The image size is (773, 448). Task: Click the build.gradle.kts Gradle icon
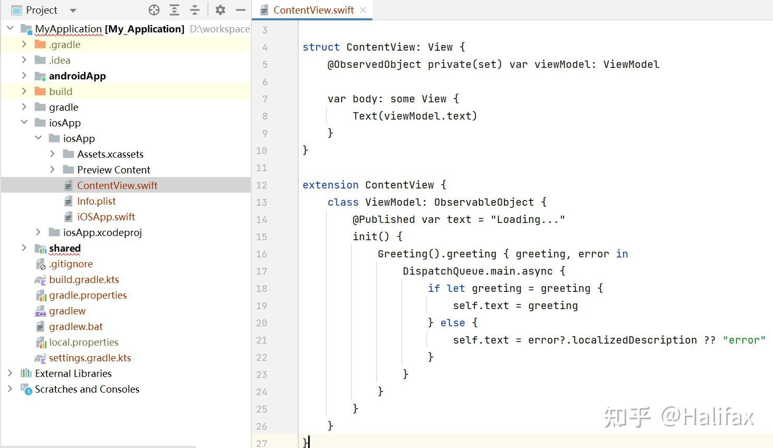pyautogui.click(x=40, y=279)
